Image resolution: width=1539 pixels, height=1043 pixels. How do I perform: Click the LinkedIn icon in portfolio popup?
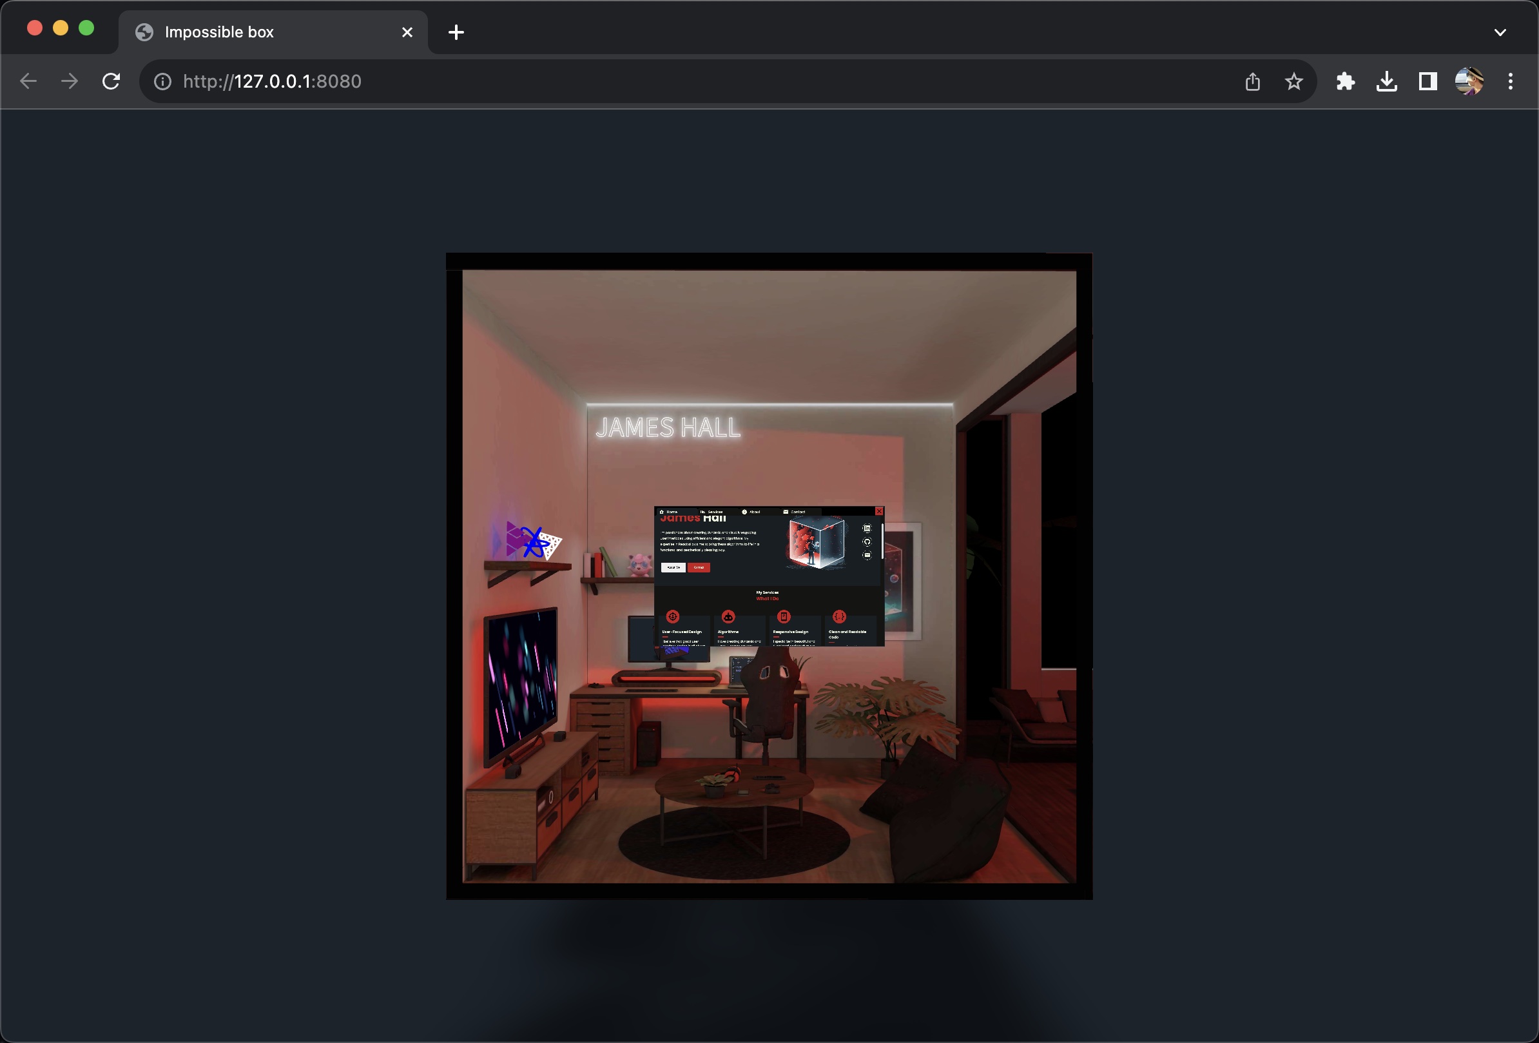[x=867, y=529]
